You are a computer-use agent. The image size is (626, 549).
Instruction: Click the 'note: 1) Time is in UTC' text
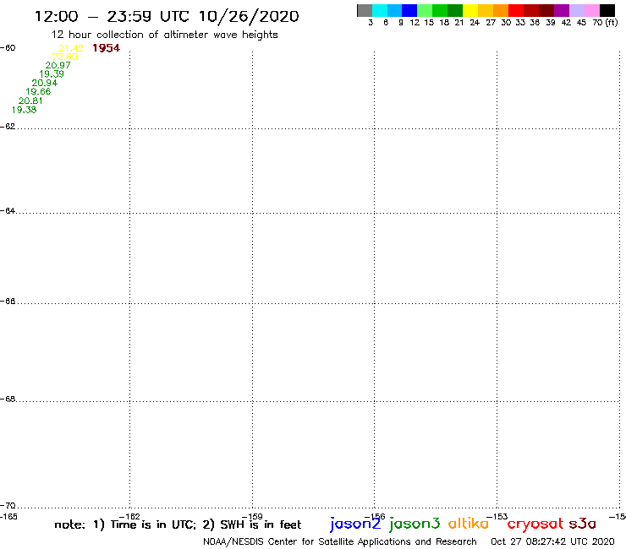click(x=125, y=525)
